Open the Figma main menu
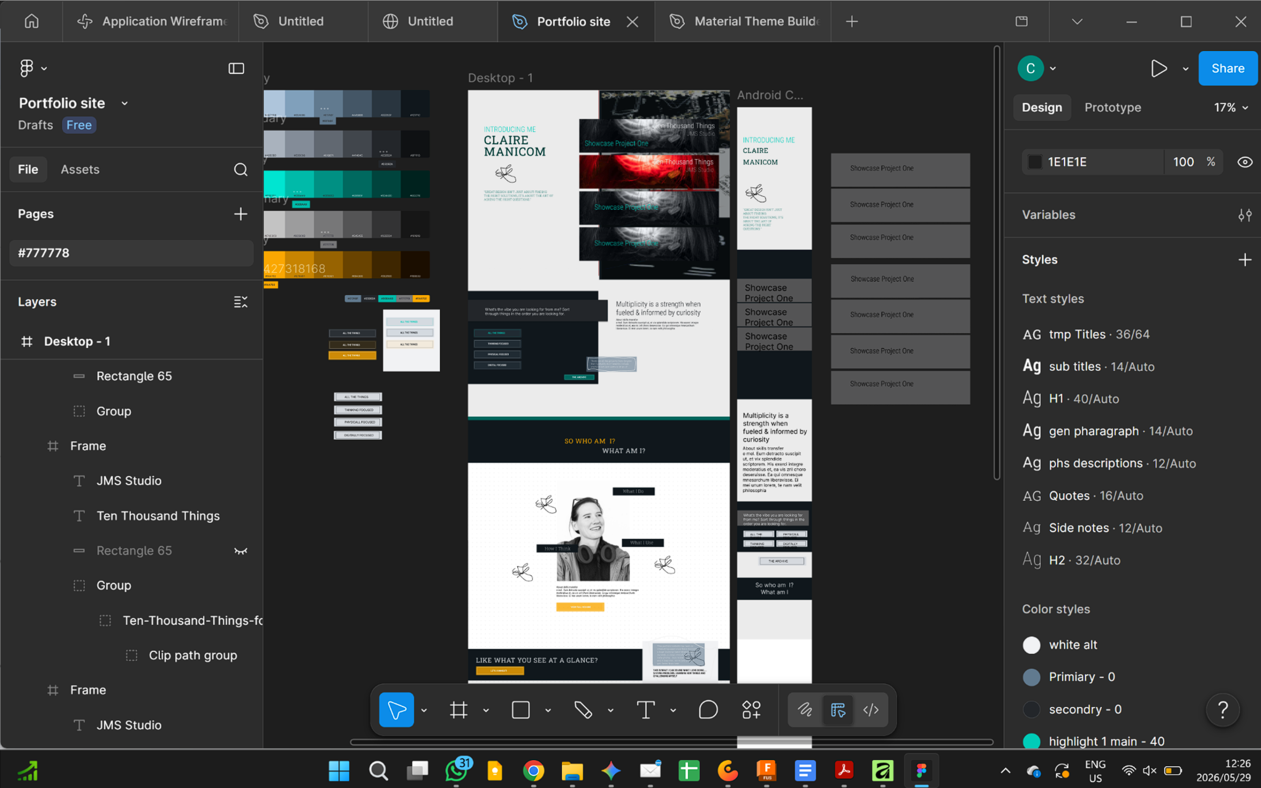The image size is (1261, 788). pos(32,68)
